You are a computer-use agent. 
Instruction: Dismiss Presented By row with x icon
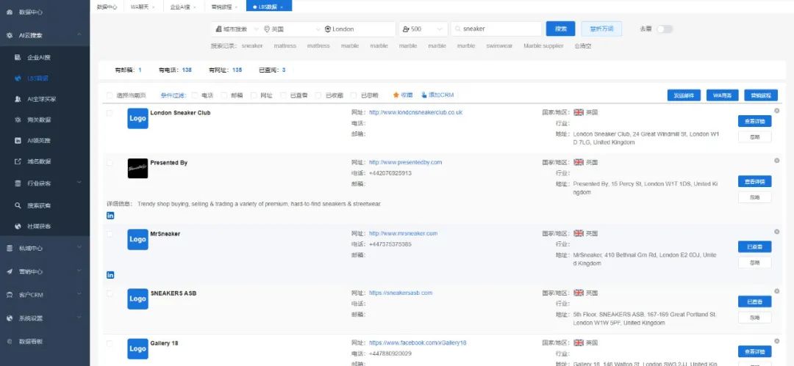[777, 161]
